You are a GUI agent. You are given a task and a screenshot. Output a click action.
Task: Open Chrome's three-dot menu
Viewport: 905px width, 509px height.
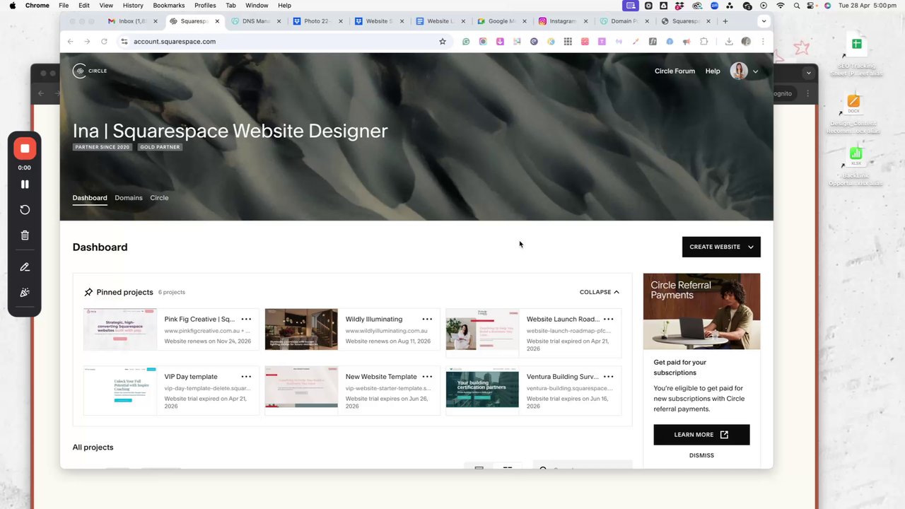point(763,42)
